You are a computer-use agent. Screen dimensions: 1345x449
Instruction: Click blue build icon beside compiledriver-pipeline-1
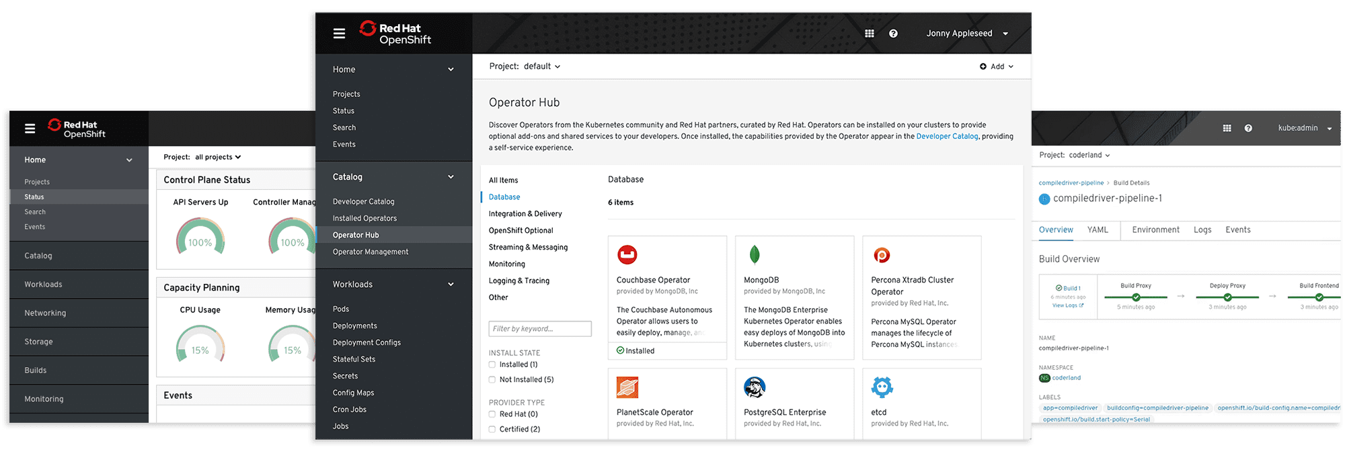point(1044,199)
